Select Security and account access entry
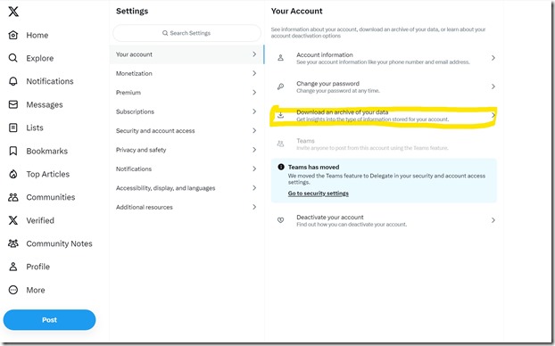The width and height of the screenshot is (555, 346). pos(186,130)
